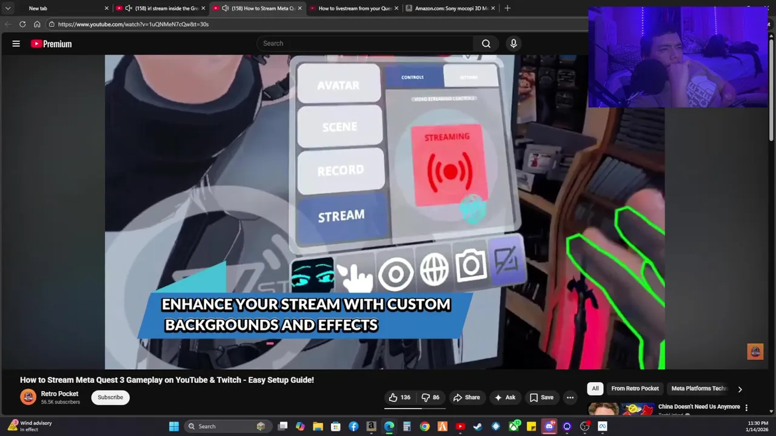Open Task View on the taskbar
Image resolution: width=776 pixels, height=436 pixels.
click(x=283, y=426)
